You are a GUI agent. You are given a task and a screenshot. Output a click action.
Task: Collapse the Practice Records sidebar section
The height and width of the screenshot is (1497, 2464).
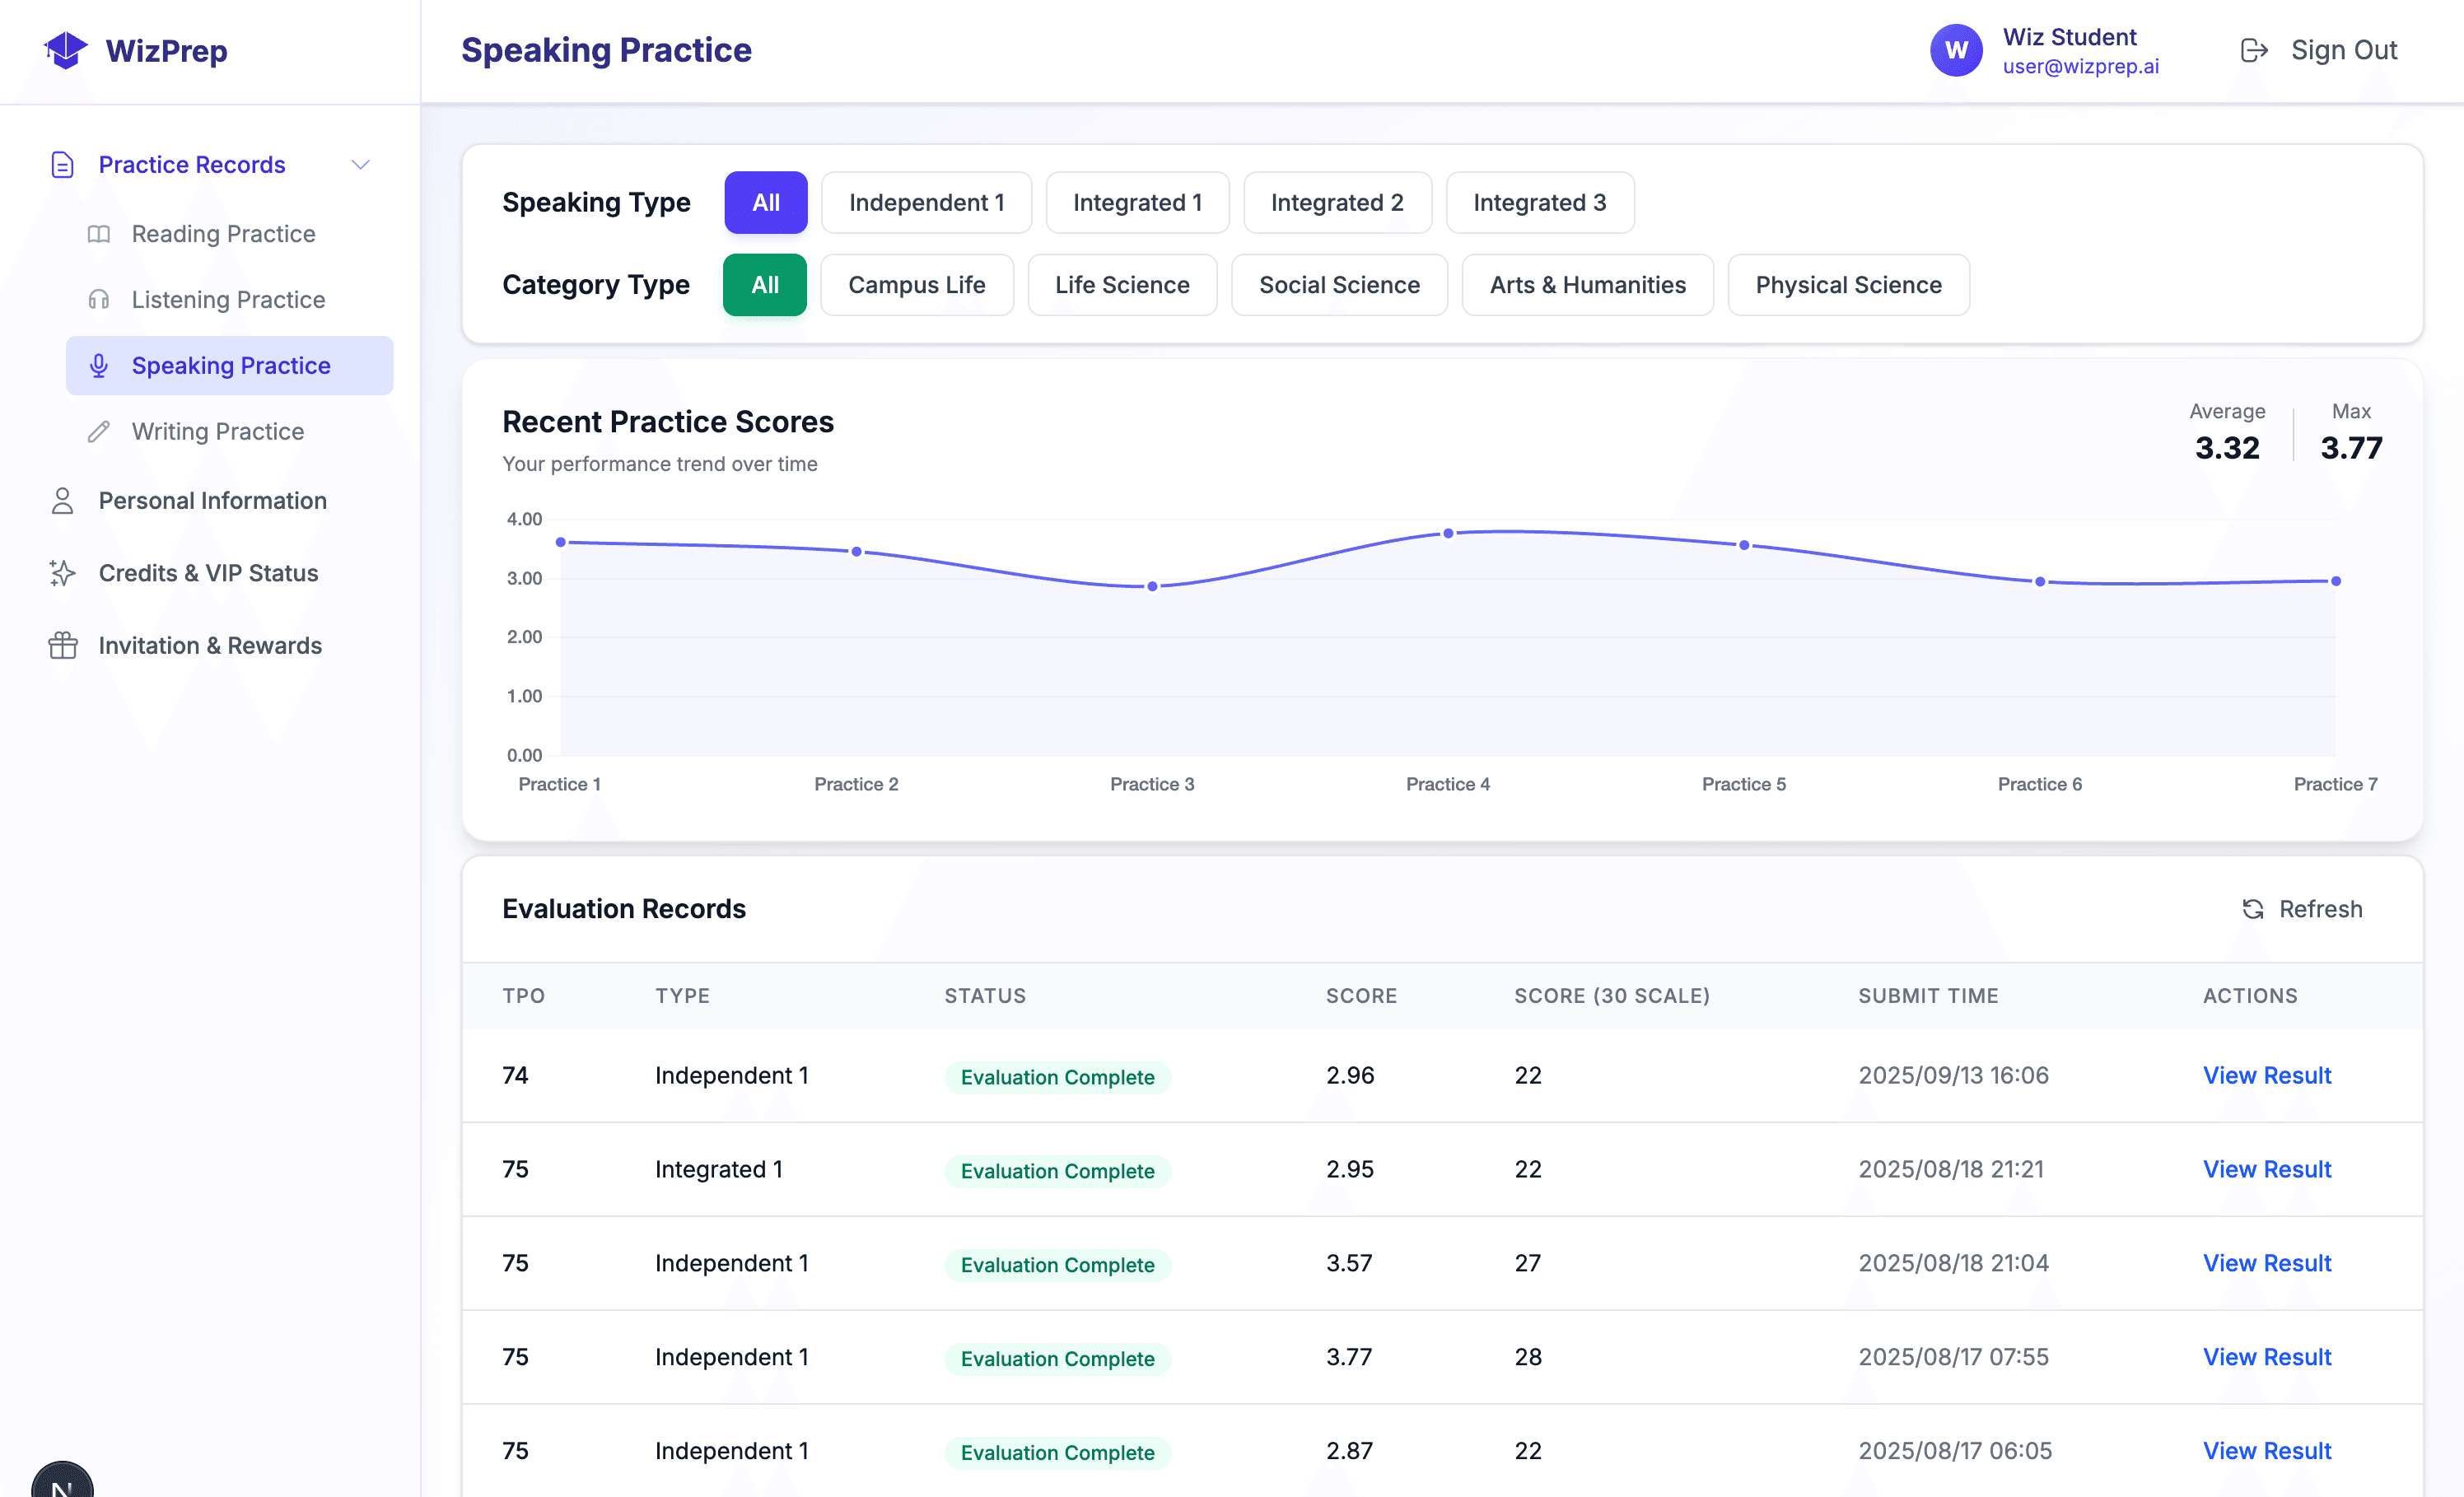[361, 164]
